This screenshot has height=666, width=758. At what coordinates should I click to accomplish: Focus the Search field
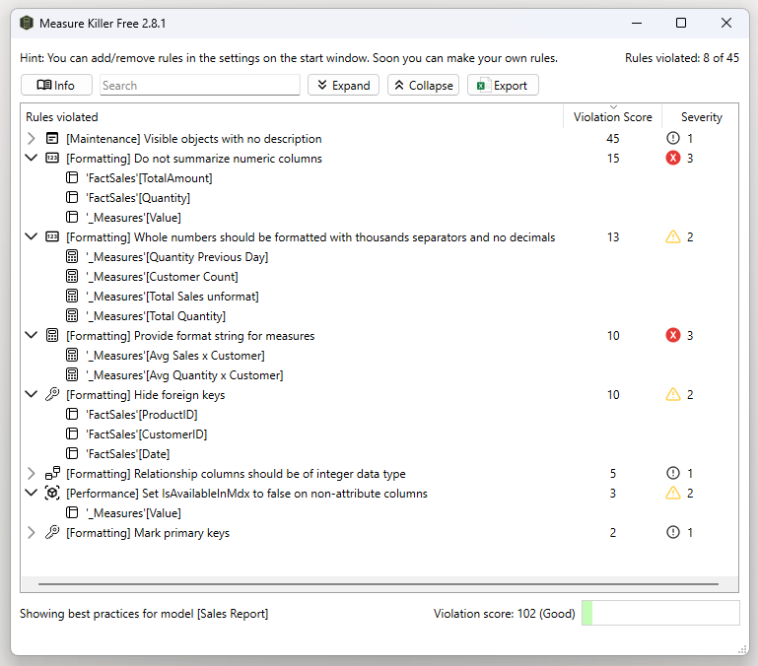200,85
